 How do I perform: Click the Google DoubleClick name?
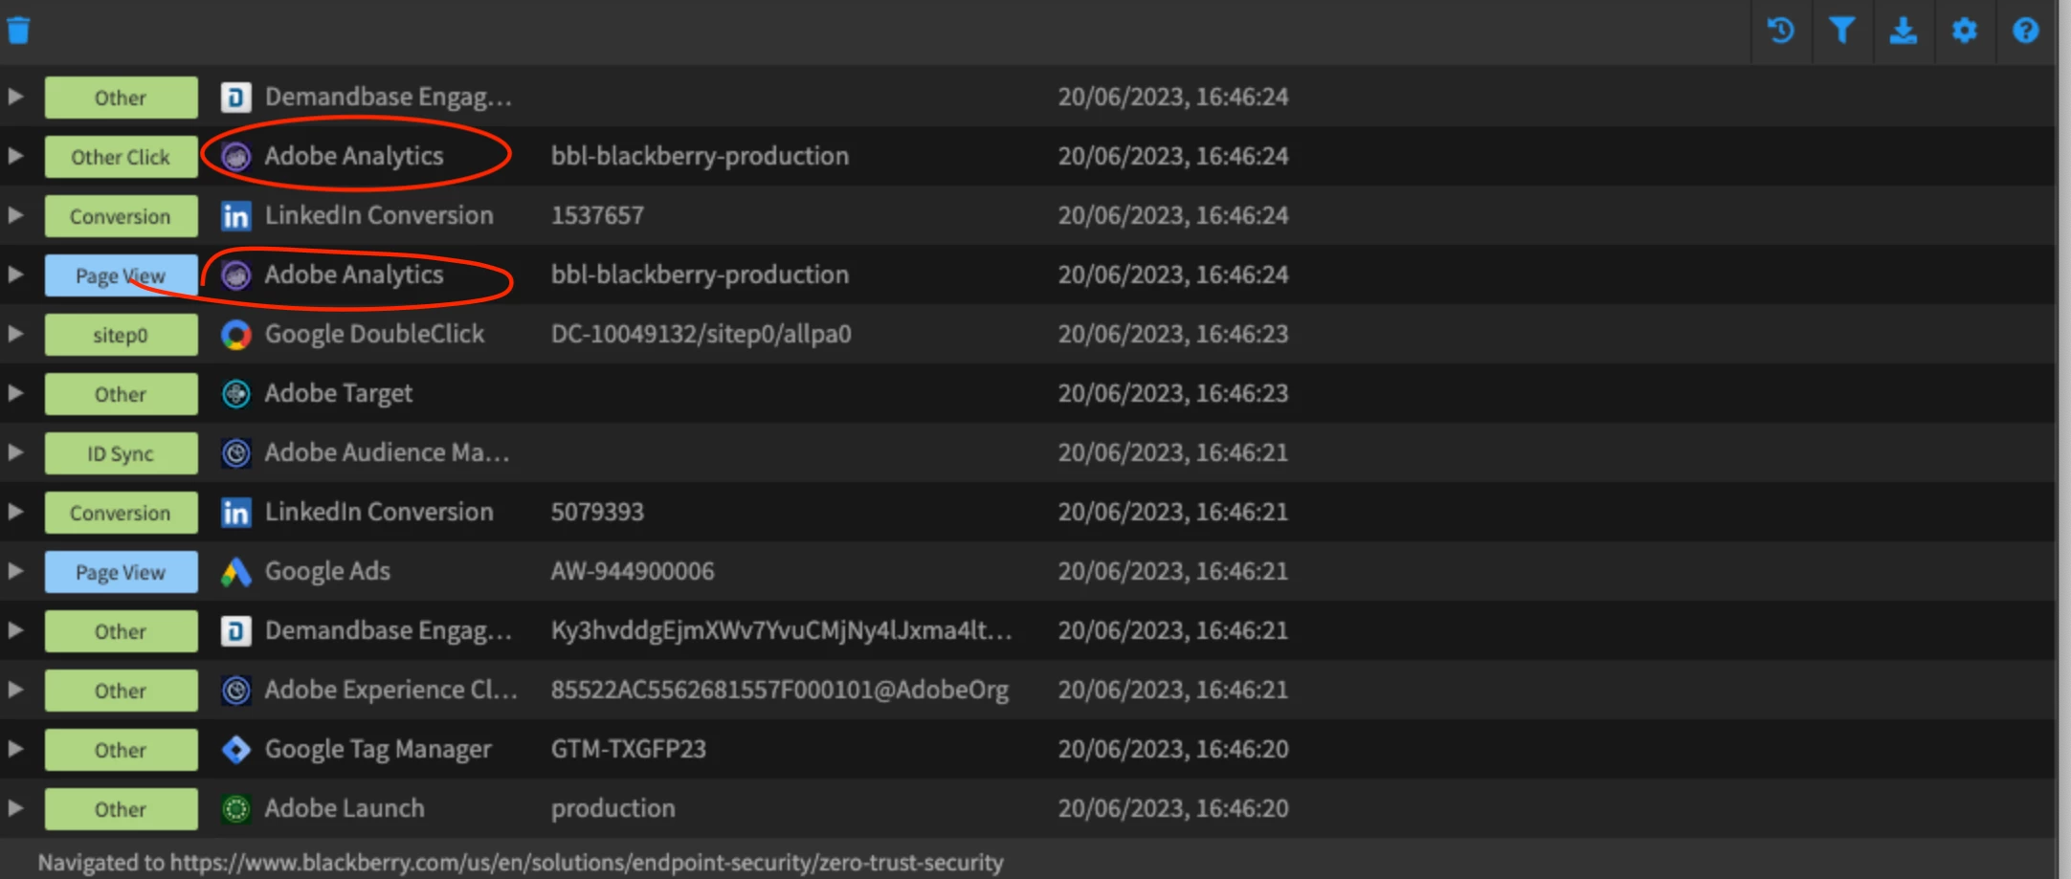pos(374,334)
